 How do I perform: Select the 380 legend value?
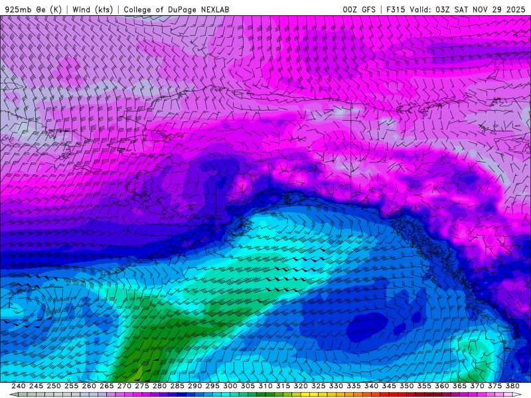pyautogui.click(x=512, y=386)
